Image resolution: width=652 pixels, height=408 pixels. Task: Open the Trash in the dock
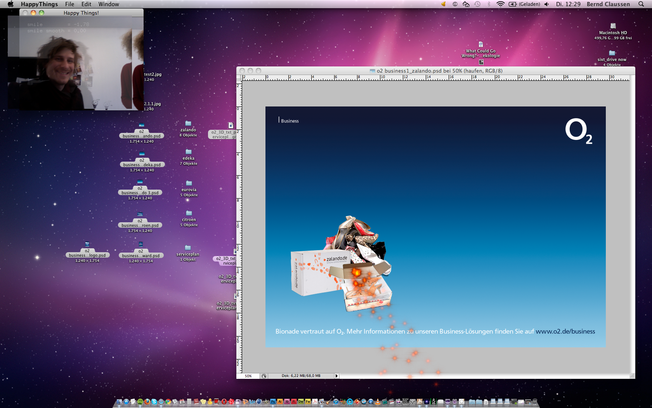pos(534,402)
